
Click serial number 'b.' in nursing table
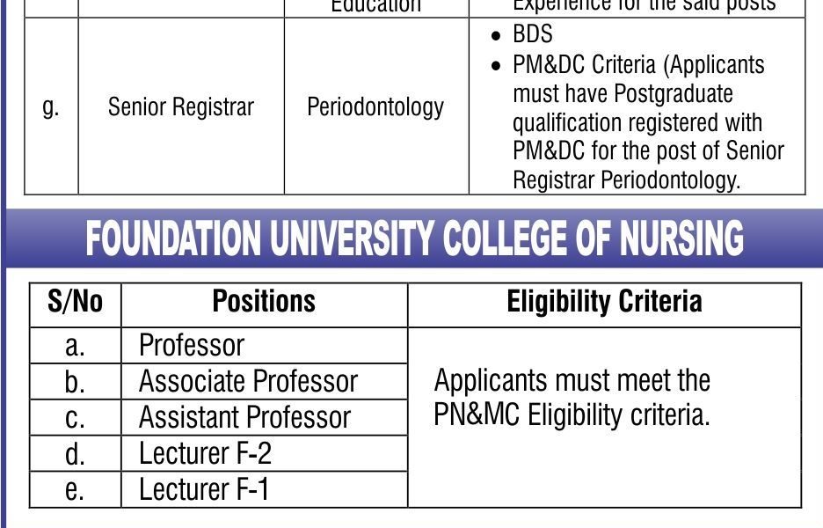click(75, 382)
